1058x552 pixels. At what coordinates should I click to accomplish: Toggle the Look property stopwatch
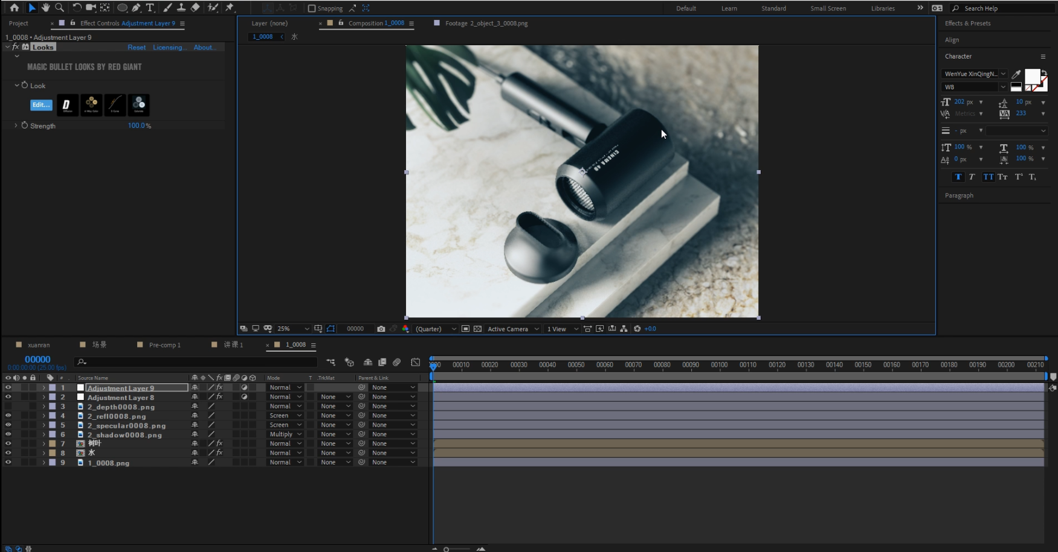pos(25,86)
